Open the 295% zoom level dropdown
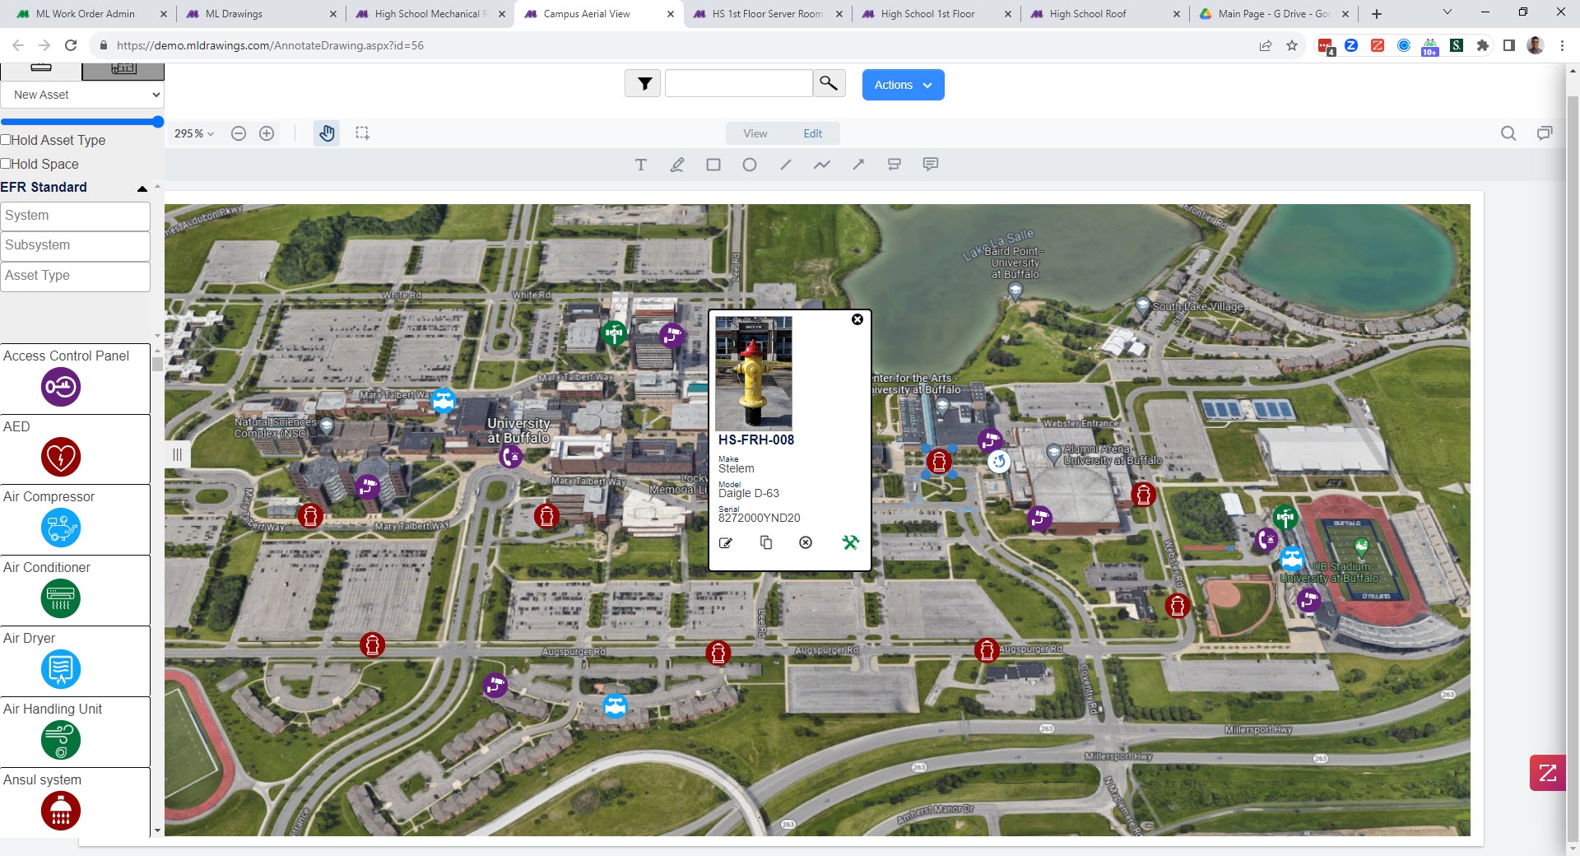The height and width of the screenshot is (856, 1580). point(194,133)
